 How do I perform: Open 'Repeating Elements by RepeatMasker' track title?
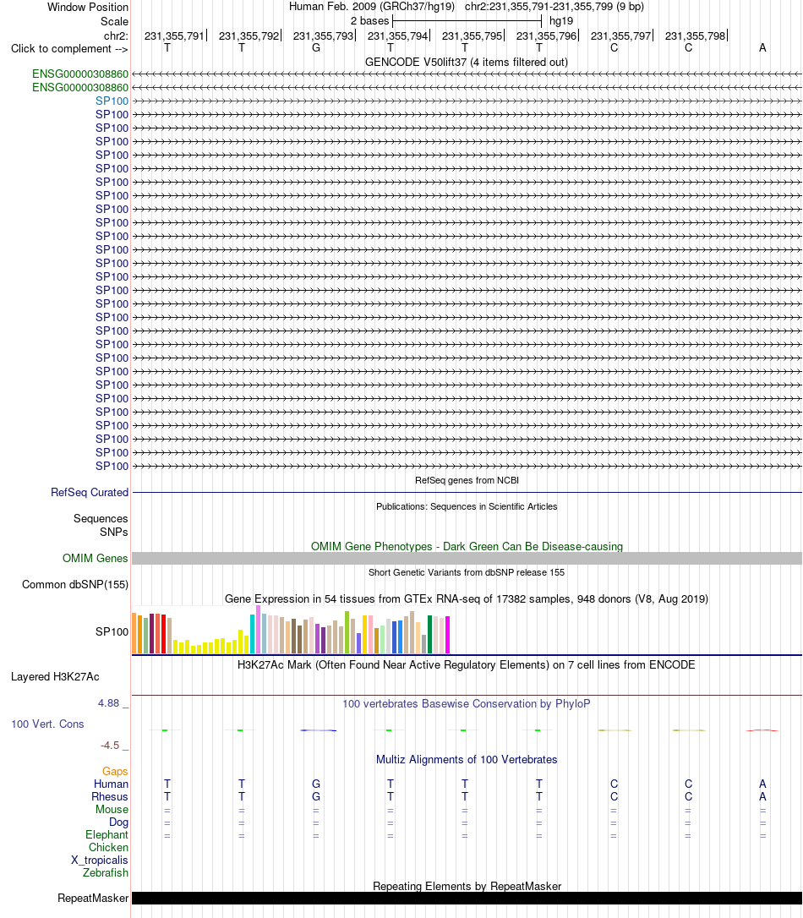pyautogui.click(x=467, y=887)
